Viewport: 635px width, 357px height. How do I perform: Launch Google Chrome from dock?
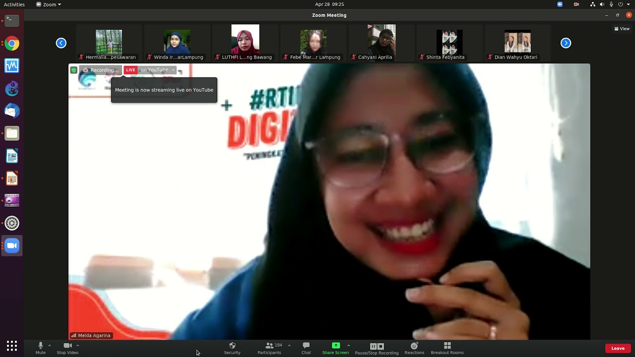12,44
